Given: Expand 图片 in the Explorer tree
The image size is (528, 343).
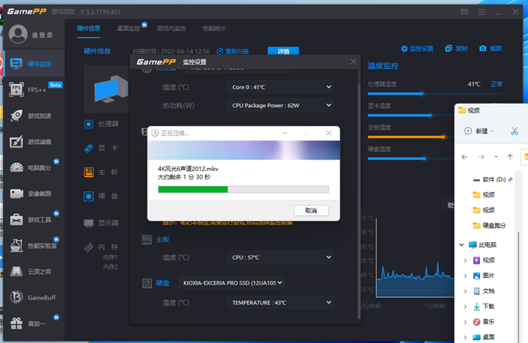Looking at the screenshot, I should point(465,276).
